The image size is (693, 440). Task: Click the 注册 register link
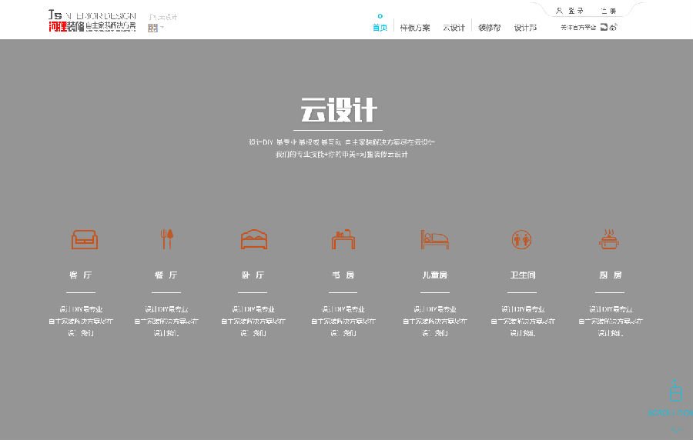tap(608, 11)
